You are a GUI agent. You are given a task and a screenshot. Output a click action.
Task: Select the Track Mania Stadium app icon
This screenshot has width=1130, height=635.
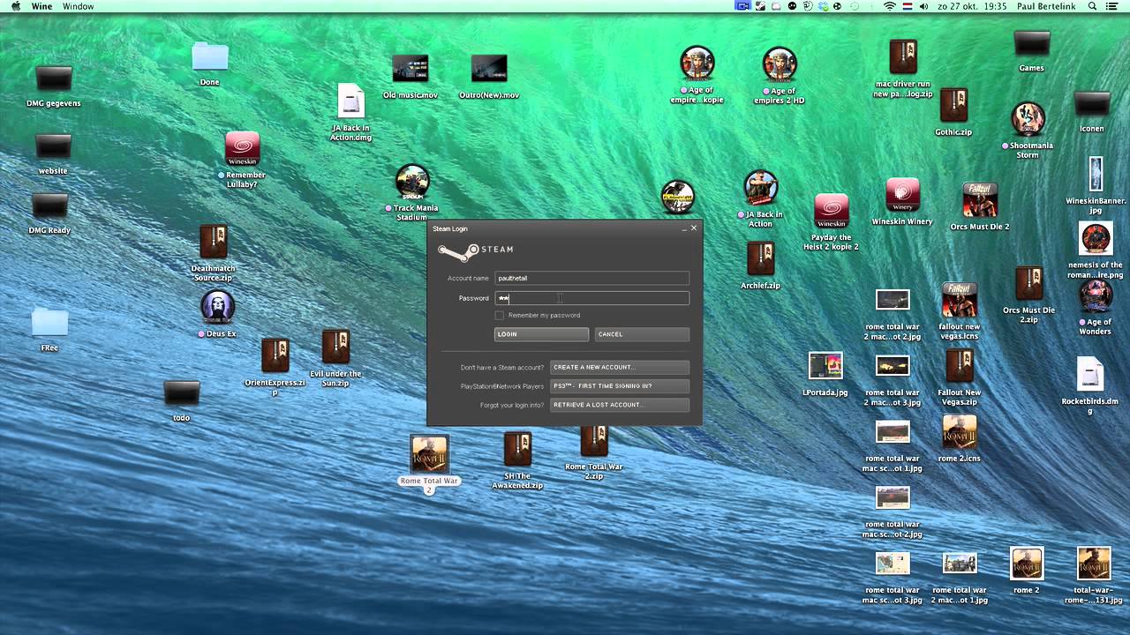click(x=412, y=182)
